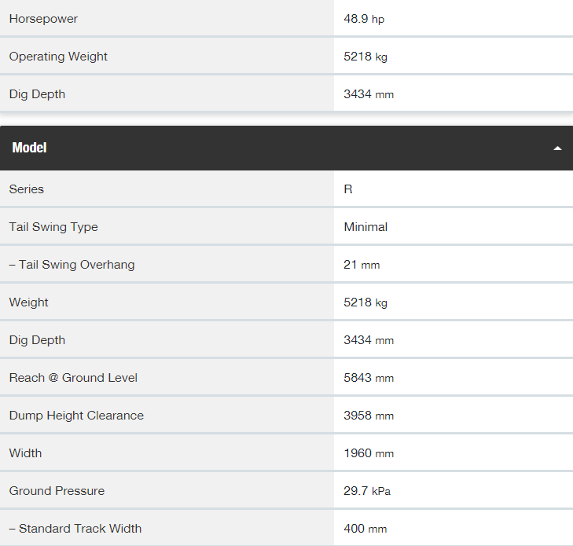
Task: Select the Minimal tail swing value
Action: point(365,227)
